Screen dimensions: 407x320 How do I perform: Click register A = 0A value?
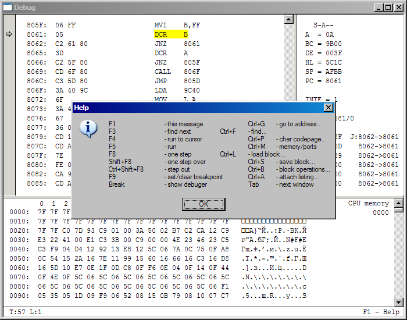coord(320,34)
